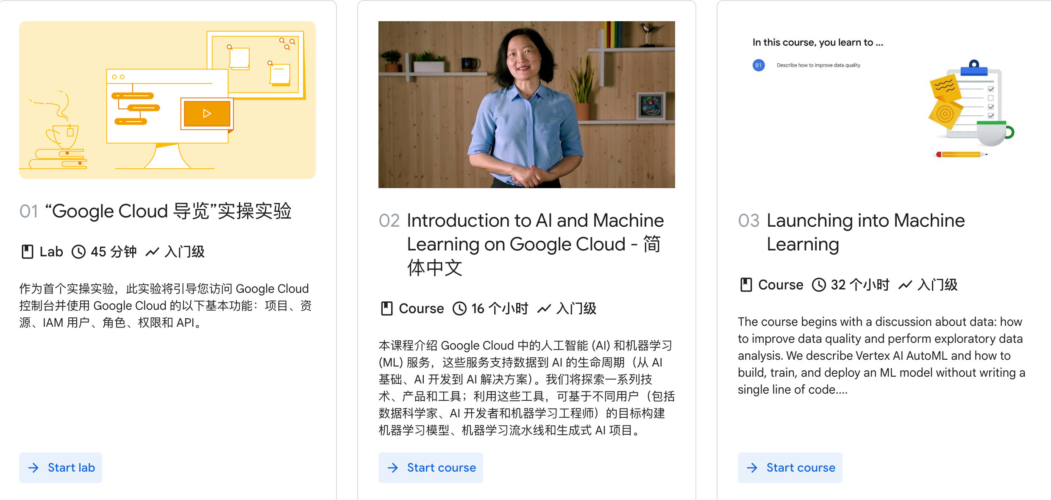1051x500 pixels.
Task: Click the clipboard checklist illustration
Action: (971, 108)
